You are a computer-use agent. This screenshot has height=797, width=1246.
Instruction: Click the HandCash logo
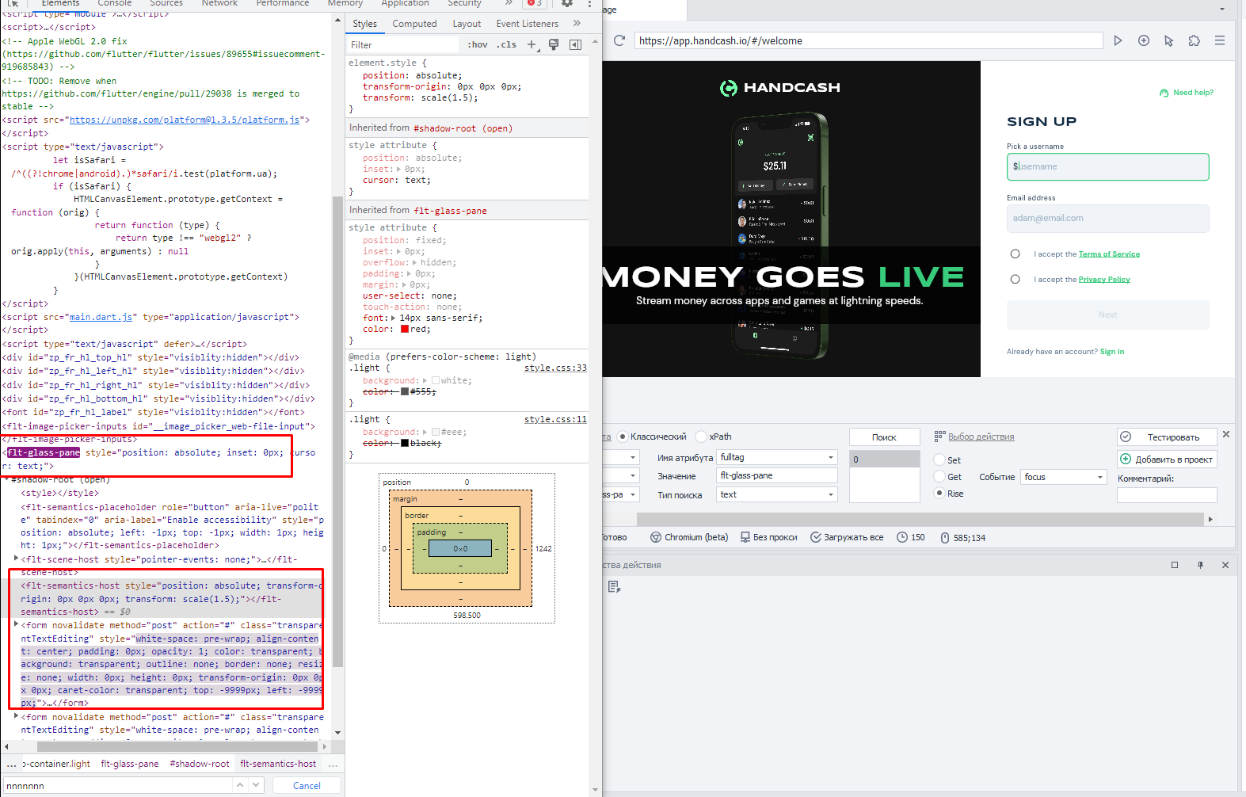(x=779, y=88)
